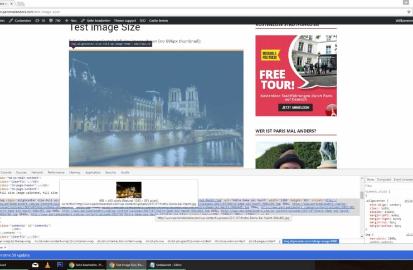Click the max-width: 100% CSS property
413x270 pixels.
(383, 238)
